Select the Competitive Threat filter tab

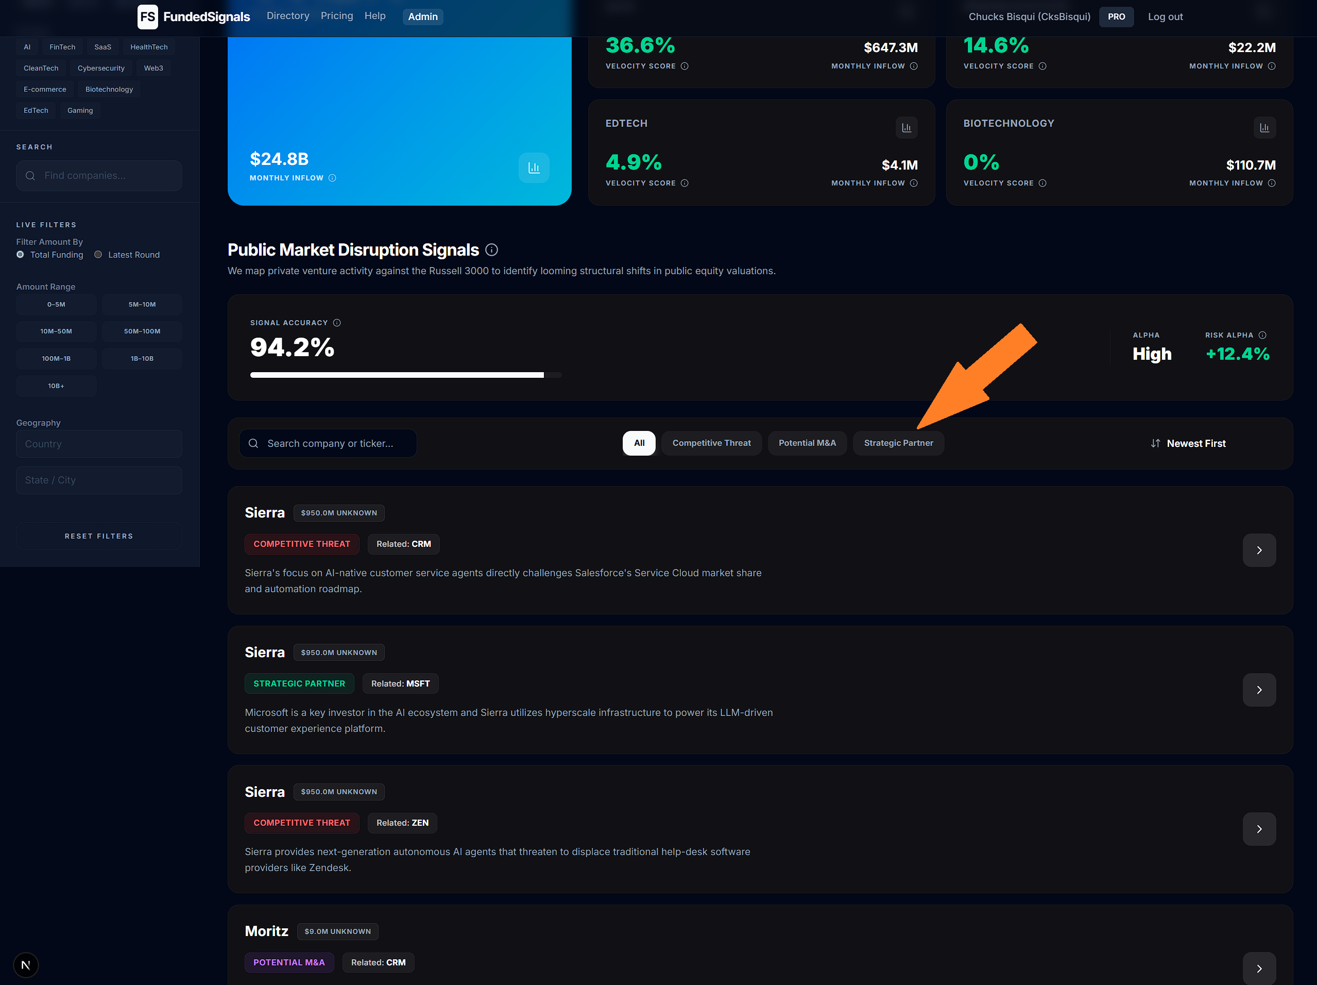711,443
